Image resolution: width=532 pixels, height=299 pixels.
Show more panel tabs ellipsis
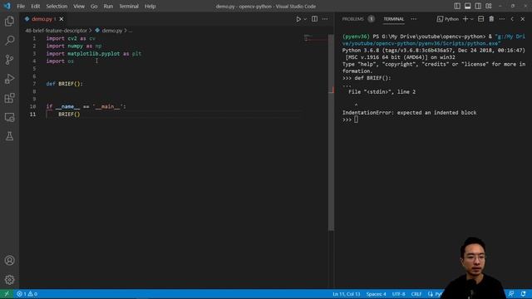pyautogui.click(x=414, y=19)
